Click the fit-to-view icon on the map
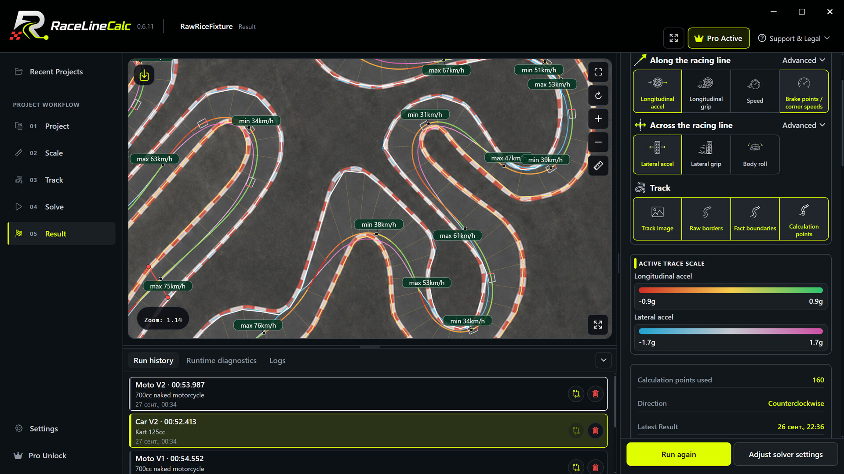Viewport: 844px width, 474px height. tap(598, 72)
